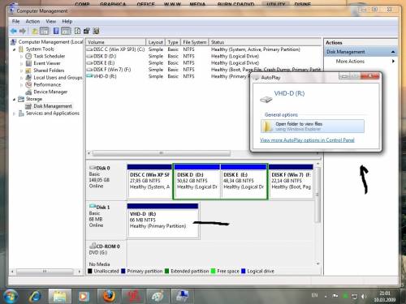This screenshot has height=304, width=406.
Task: Expand Services and Applications node
Action: tap(14, 113)
